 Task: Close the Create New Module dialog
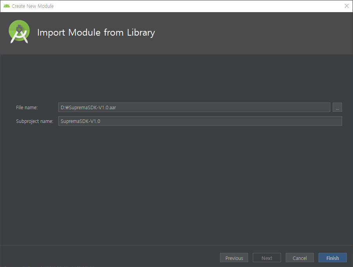point(346,6)
